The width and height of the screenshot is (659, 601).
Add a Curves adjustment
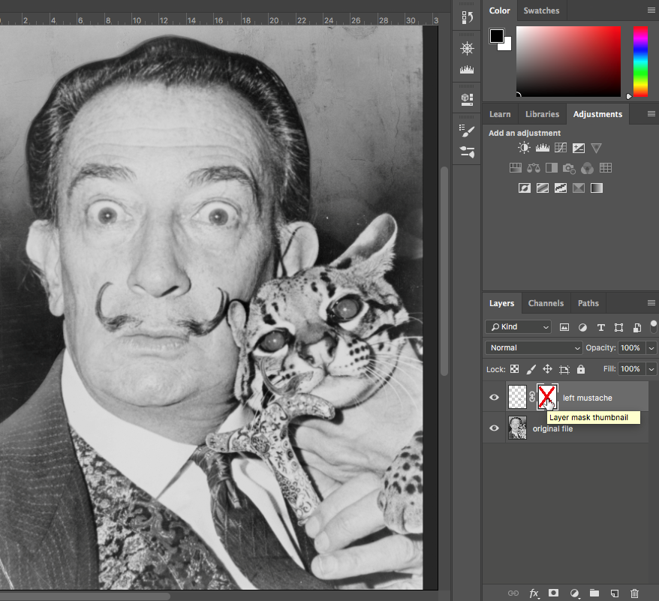pyautogui.click(x=560, y=149)
